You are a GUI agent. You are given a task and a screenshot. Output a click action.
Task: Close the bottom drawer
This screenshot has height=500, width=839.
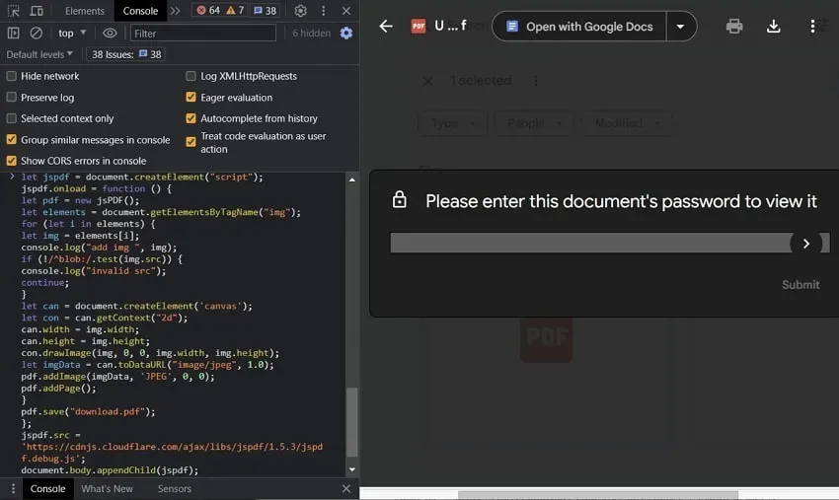click(346, 489)
